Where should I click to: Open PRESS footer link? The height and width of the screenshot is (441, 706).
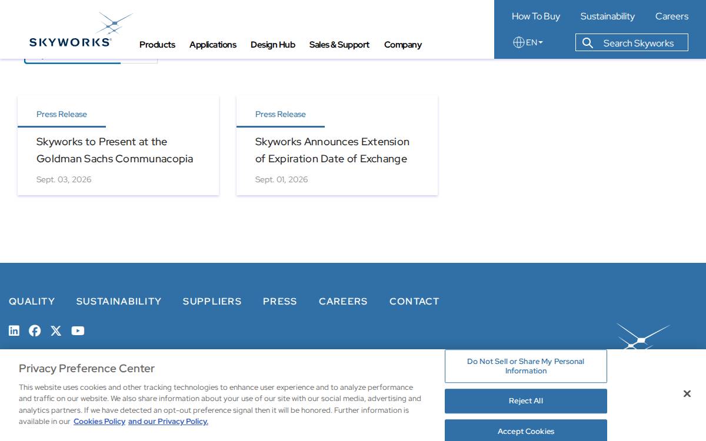click(280, 301)
